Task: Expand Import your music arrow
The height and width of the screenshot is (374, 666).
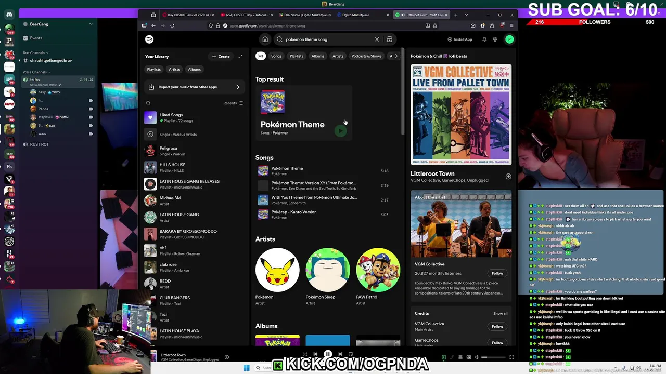Action: [238, 87]
